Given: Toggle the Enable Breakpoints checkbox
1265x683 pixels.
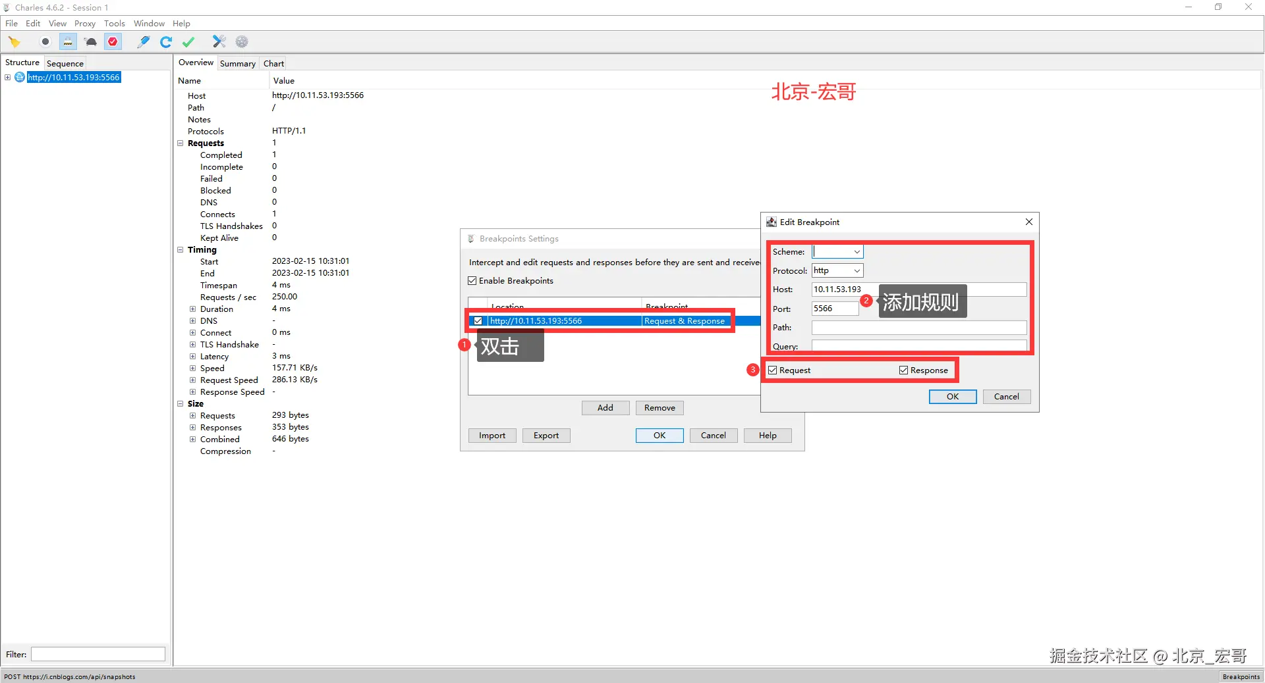Looking at the screenshot, I should 472,281.
